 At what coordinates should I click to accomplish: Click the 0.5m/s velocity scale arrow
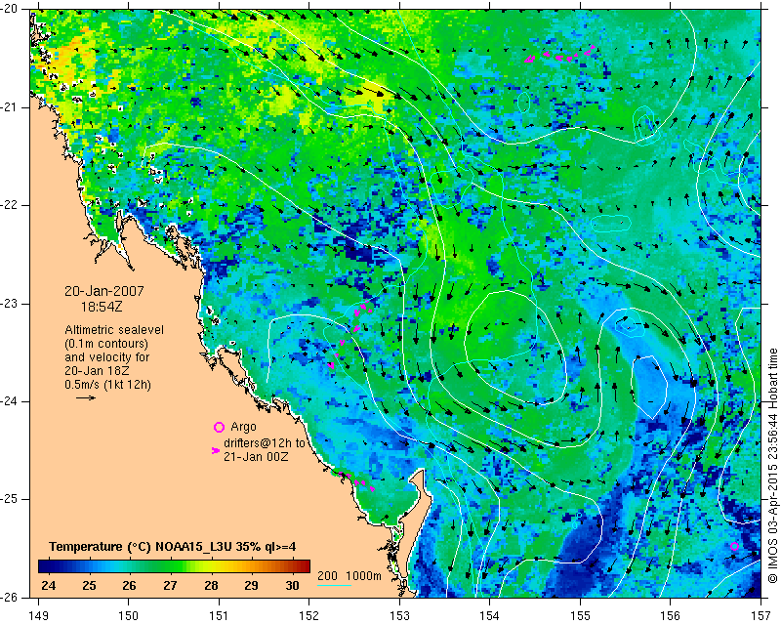click(x=86, y=397)
